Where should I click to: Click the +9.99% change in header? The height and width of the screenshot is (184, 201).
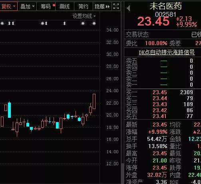coord(186,24)
